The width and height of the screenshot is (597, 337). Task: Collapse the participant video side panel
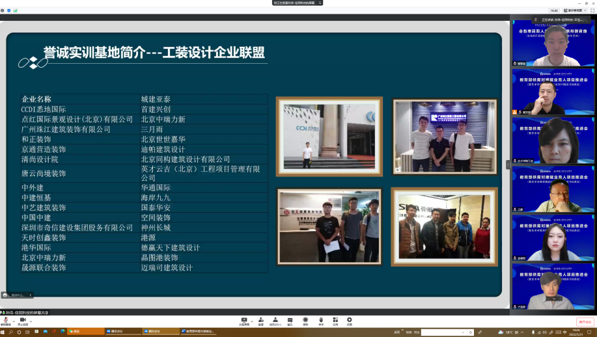tap(508, 165)
